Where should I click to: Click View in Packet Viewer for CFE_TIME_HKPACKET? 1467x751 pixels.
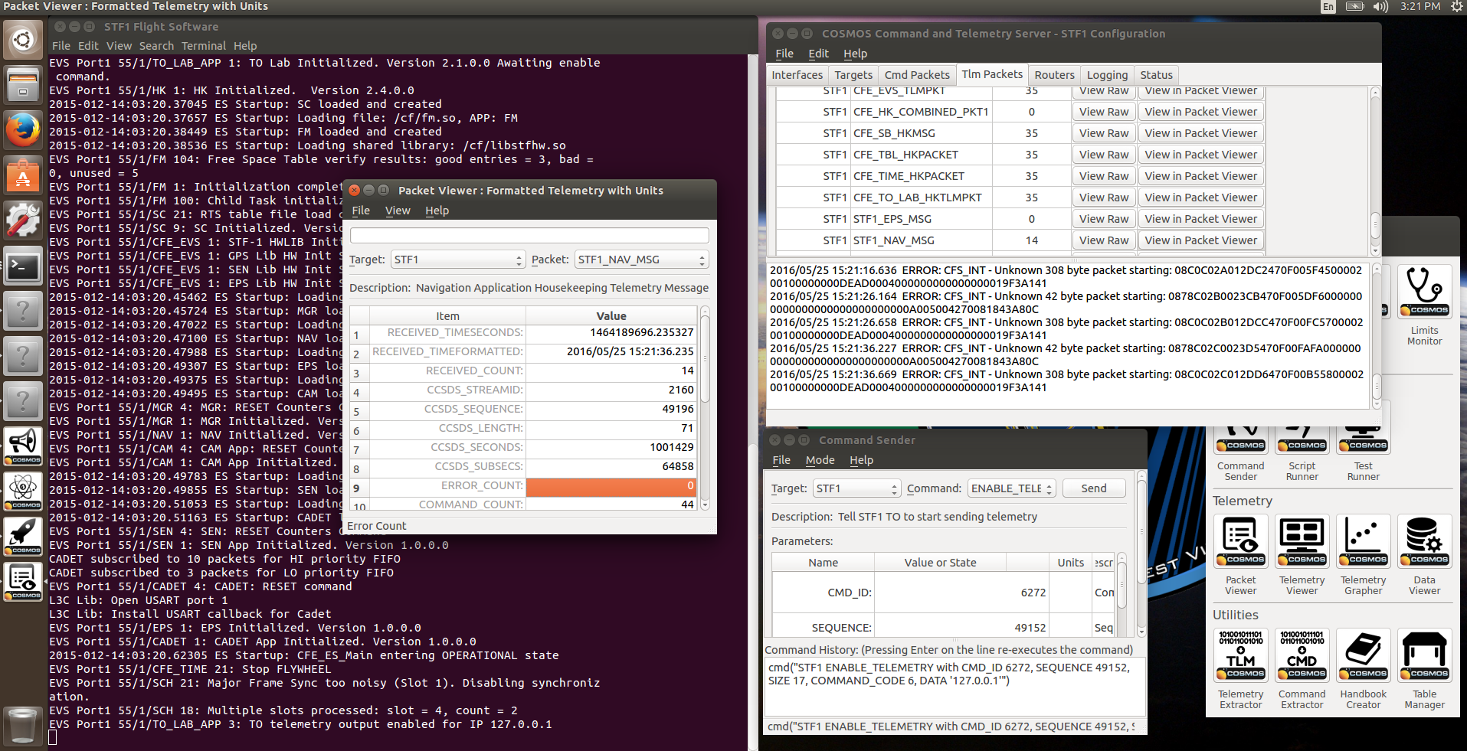1200,176
